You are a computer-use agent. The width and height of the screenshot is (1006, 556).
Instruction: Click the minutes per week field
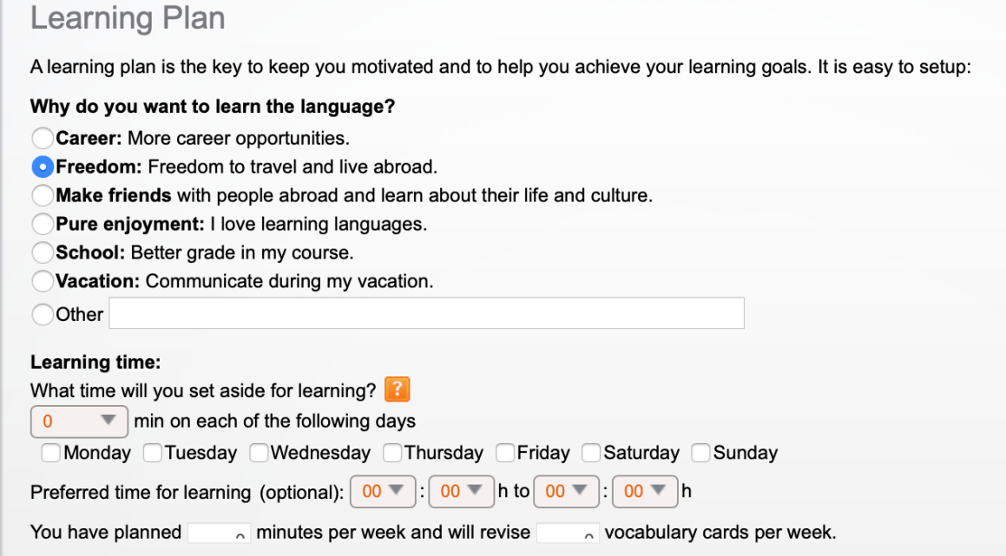tap(219, 533)
